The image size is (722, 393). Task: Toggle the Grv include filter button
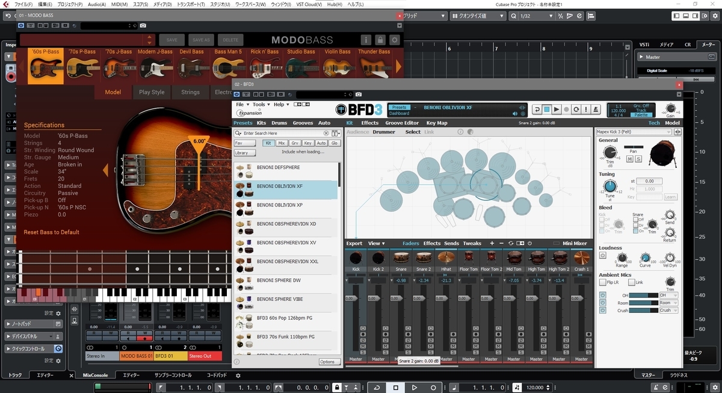pos(295,143)
